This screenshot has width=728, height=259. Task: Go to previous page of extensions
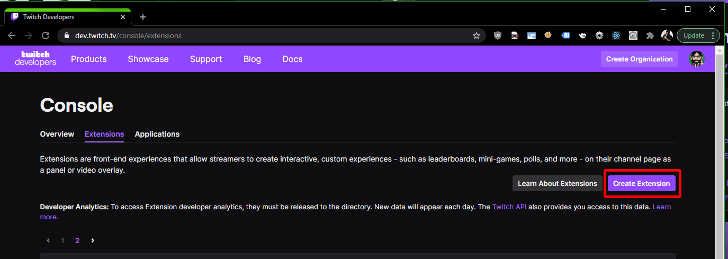(48, 240)
